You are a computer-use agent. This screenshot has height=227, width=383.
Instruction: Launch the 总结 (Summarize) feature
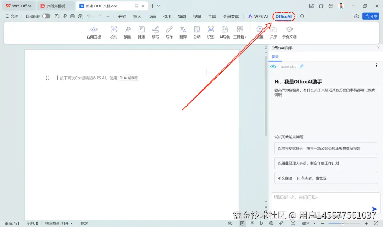(x=197, y=33)
